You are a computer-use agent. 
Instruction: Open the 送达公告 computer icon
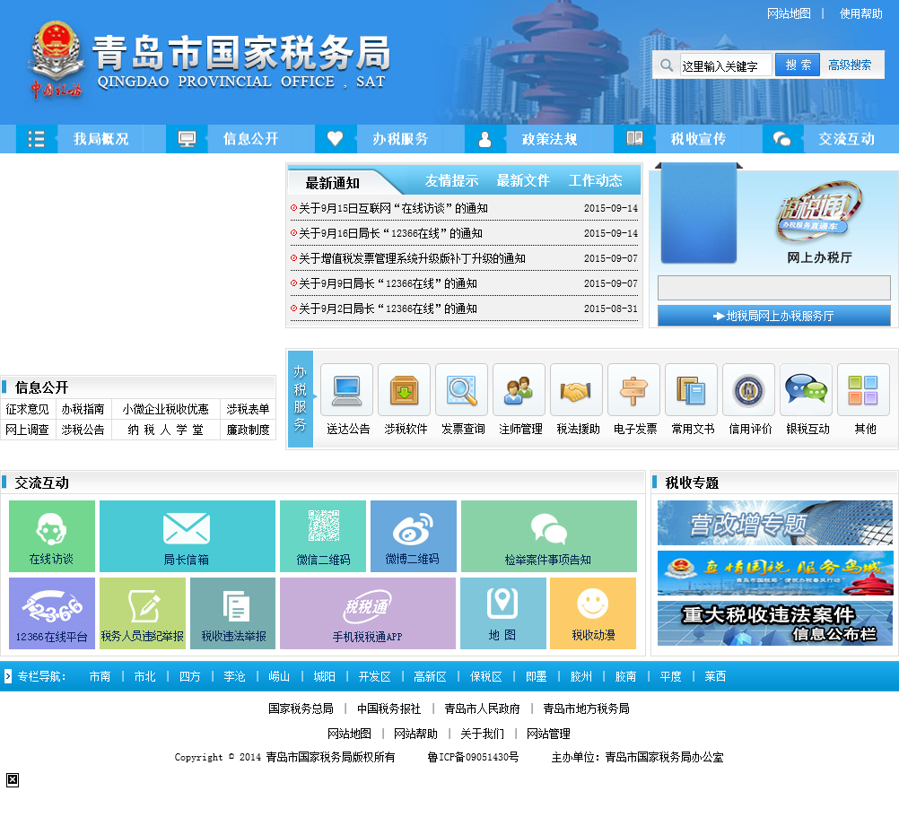pos(347,389)
